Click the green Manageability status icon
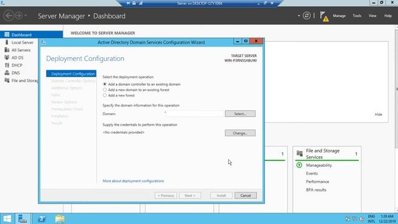 [x=299, y=166]
